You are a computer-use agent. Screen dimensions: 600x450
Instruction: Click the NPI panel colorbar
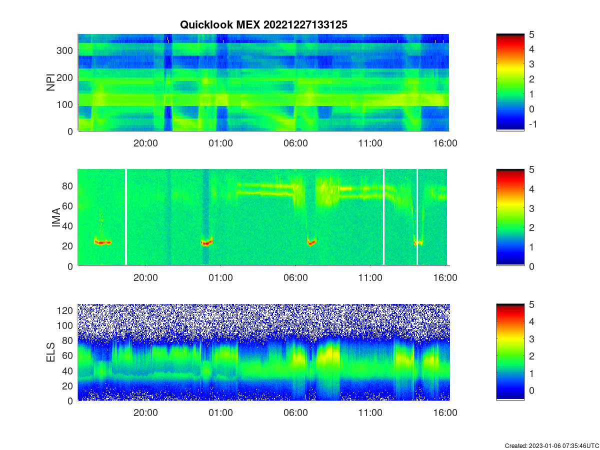point(510,82)
